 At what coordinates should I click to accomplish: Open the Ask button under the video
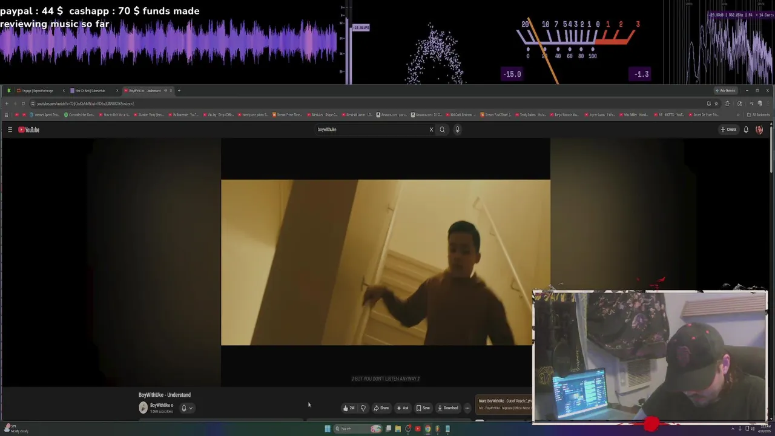403,408
